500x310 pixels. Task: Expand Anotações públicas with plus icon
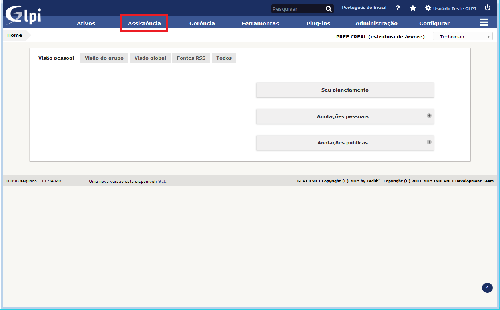pos(429,142)
